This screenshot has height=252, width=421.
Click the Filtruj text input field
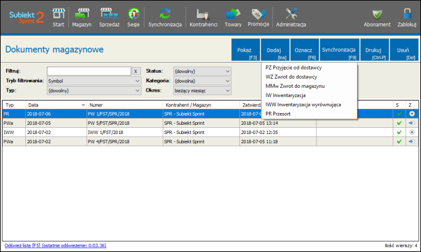(89, 71)
